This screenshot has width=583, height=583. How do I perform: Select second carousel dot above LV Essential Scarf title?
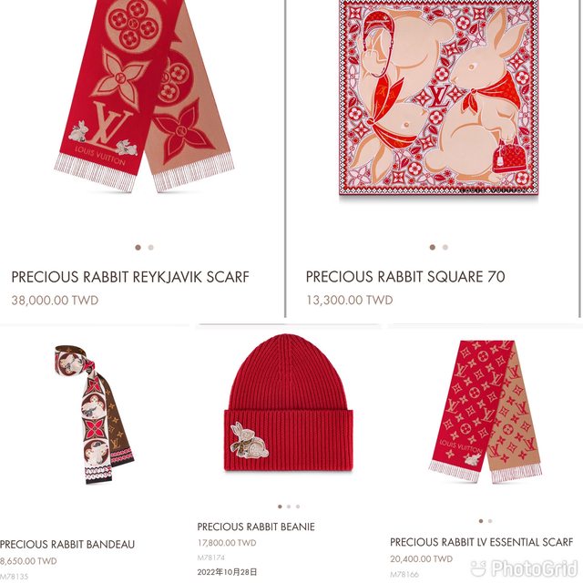[x=490, y=521]
